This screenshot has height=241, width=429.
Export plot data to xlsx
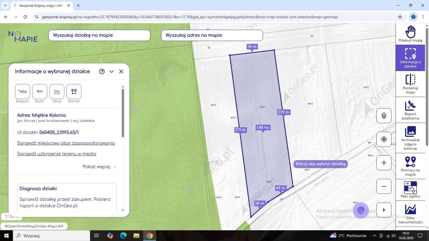(x=22, y=91)
